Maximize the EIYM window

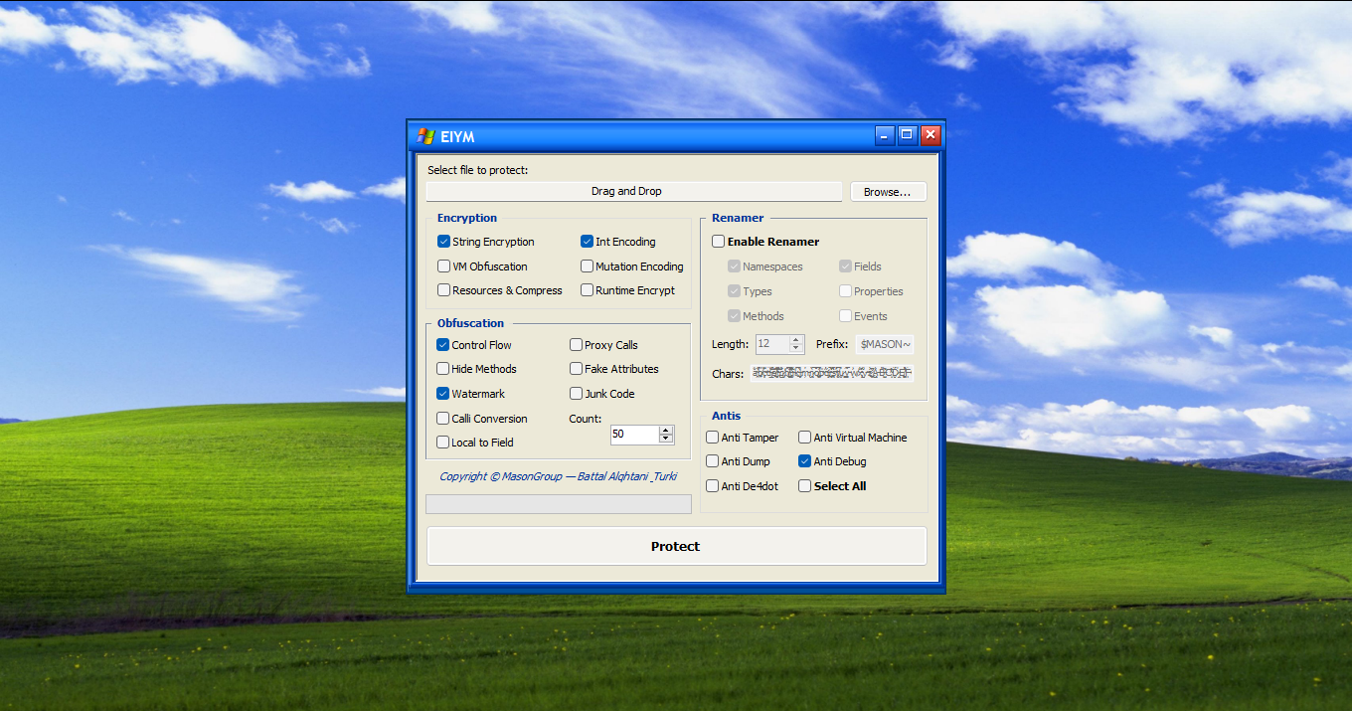point(908,135)
